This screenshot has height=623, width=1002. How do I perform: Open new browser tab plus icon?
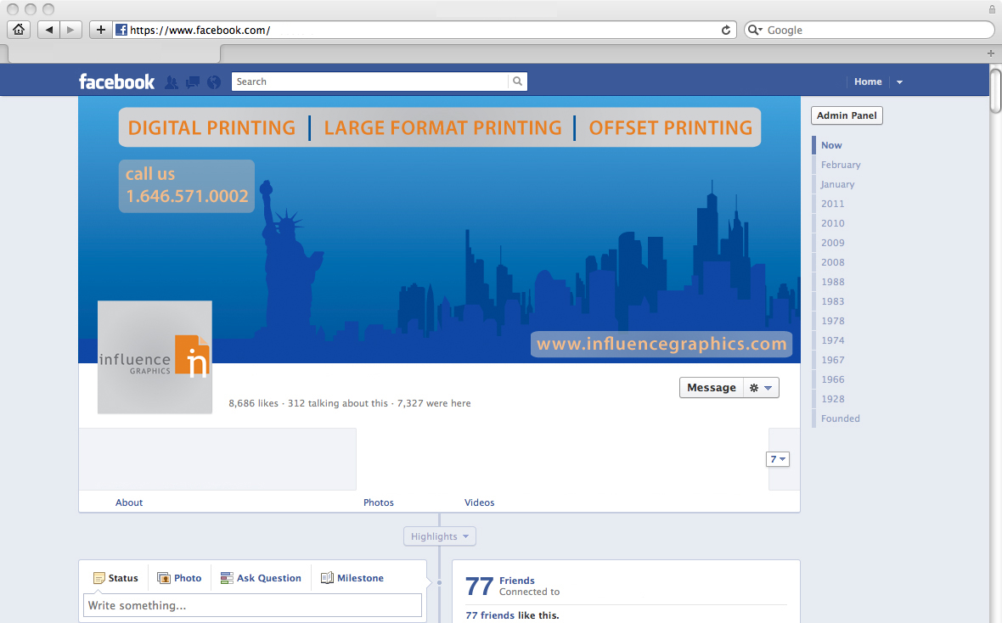990,53
